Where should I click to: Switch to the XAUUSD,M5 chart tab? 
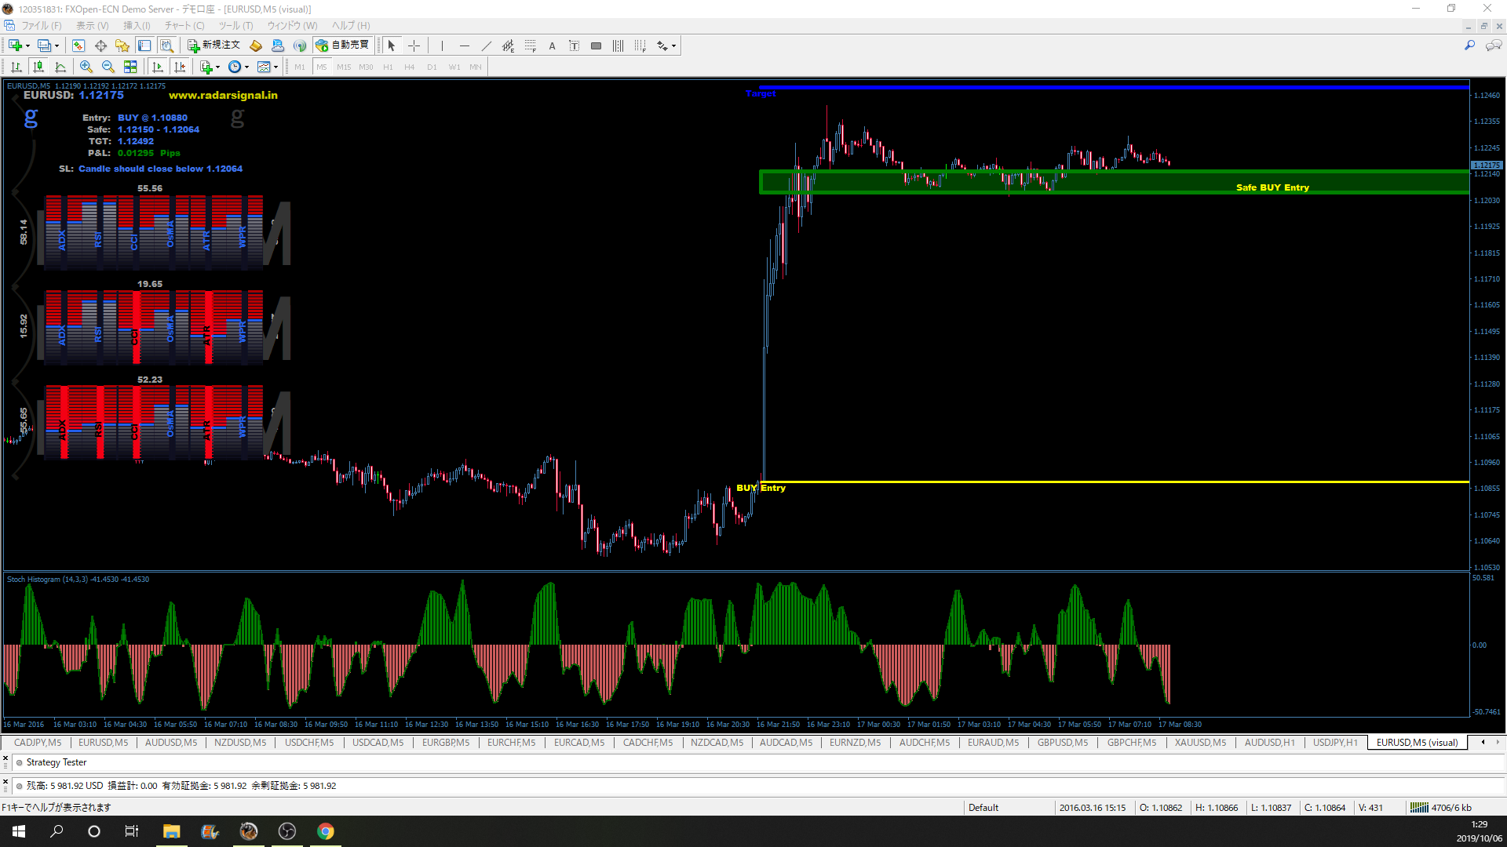tap(1199, 743)
